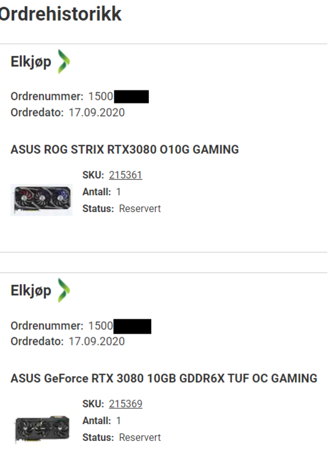The image size is (328, 449).
Task: Click the green chevron logo of first Elkjøp order
Action: point(63,62)
